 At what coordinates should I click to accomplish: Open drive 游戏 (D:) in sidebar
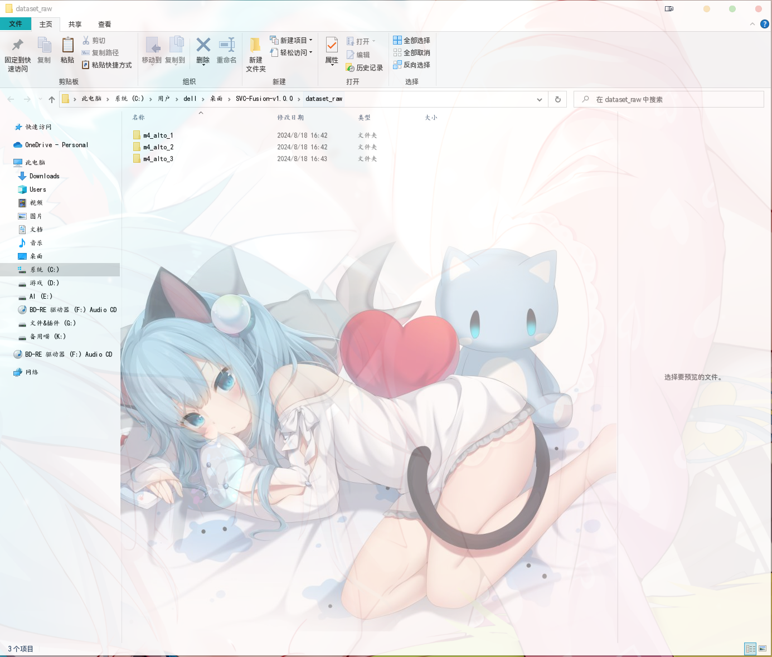coord(39,283)
